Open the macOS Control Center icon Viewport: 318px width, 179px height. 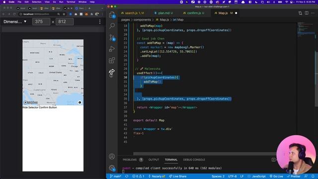coord(292,2)
